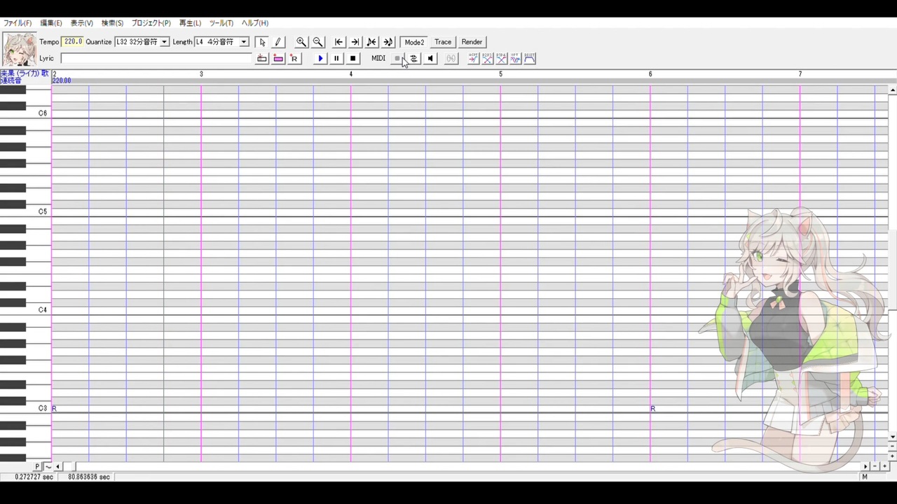This screenshot has width=897, height=504.
Task: Click the Trace button
Action: [443, 42]
